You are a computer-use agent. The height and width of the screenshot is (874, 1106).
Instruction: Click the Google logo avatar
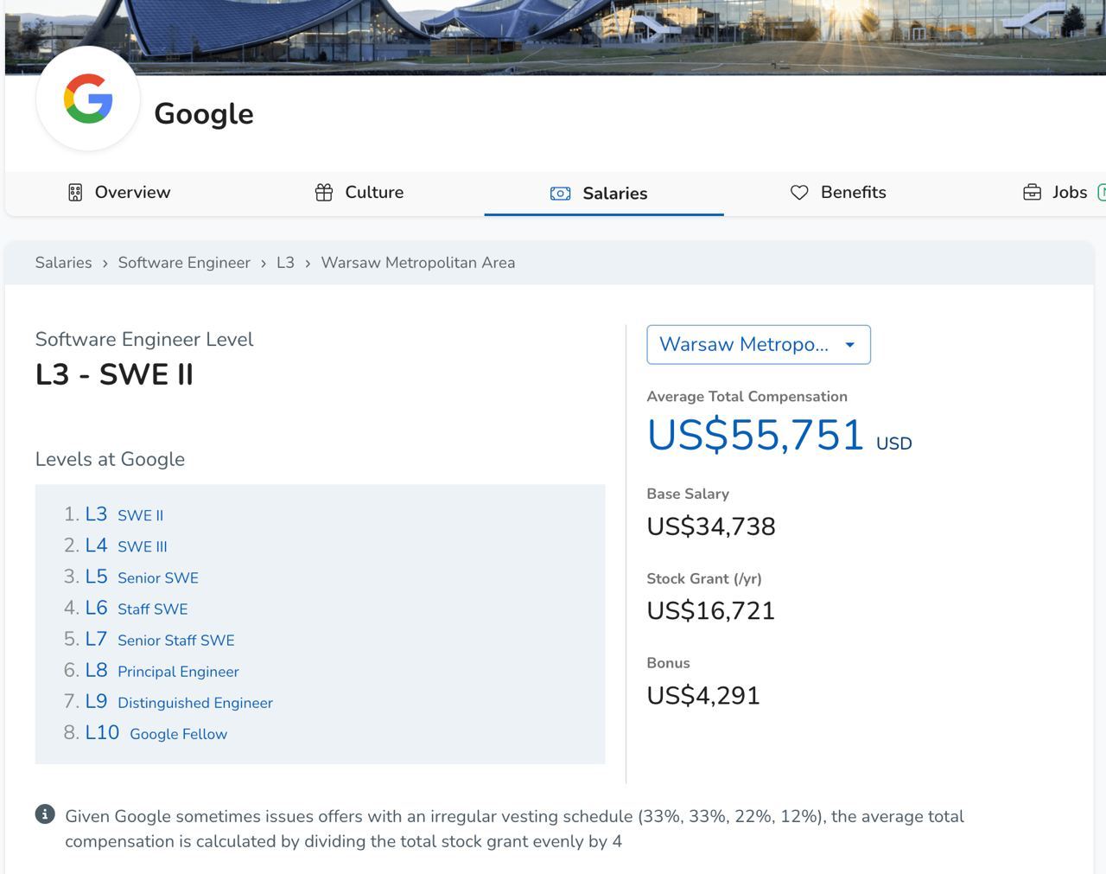tap(88, 99)
